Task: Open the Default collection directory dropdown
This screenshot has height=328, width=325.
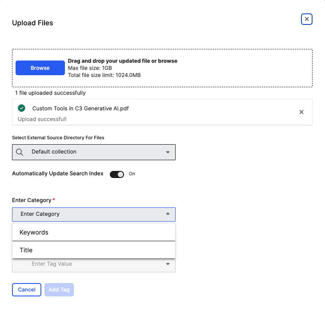Action: pyautogui.click(x=93, y=152)
